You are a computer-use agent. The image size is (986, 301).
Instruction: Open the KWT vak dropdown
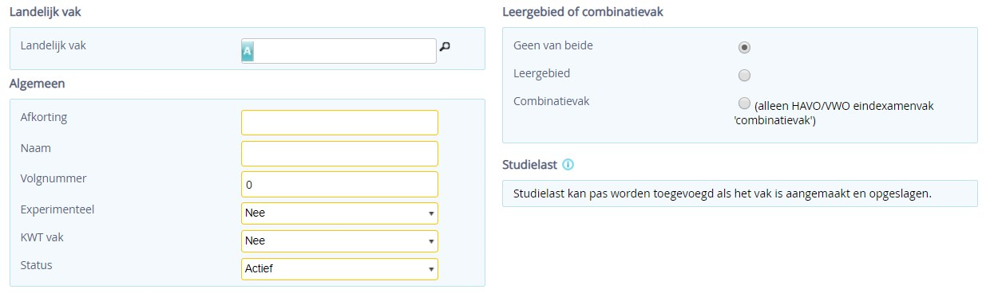pos(339,240)
